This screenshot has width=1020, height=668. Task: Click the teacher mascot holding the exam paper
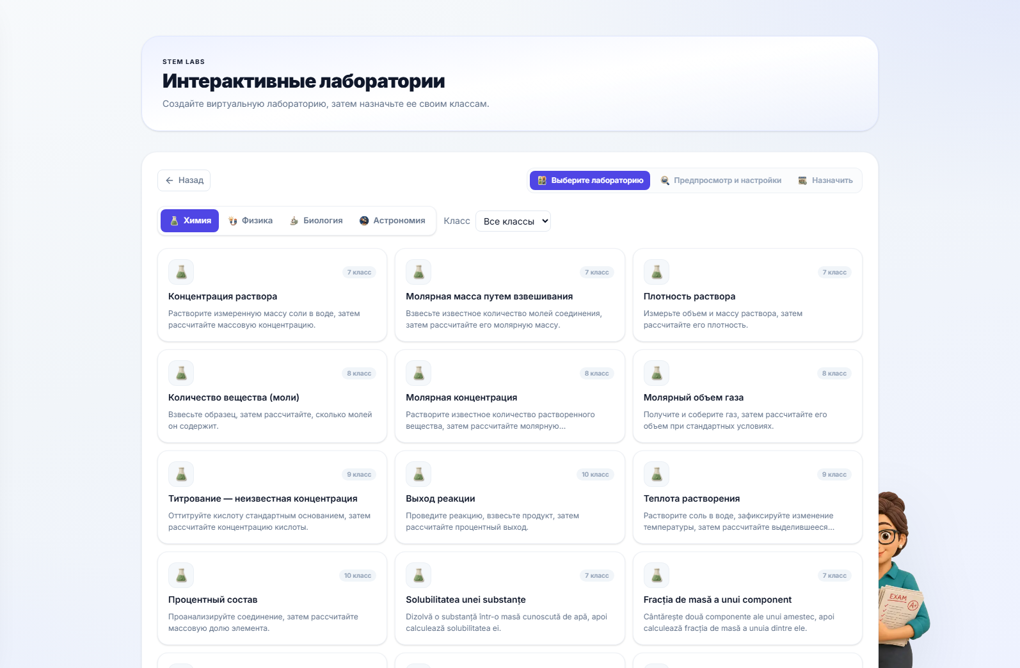pos(902,580)
